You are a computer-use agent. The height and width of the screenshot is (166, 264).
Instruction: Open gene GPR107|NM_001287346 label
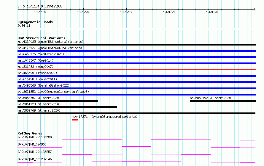[x=35, y=159]
